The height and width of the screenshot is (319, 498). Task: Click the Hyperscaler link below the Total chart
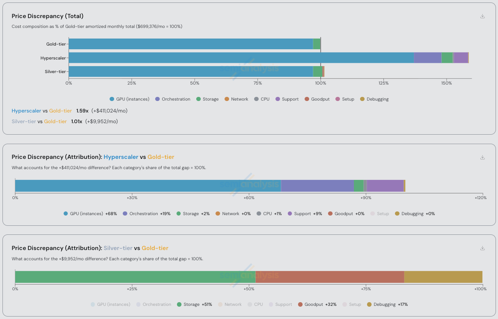point(26,110)
